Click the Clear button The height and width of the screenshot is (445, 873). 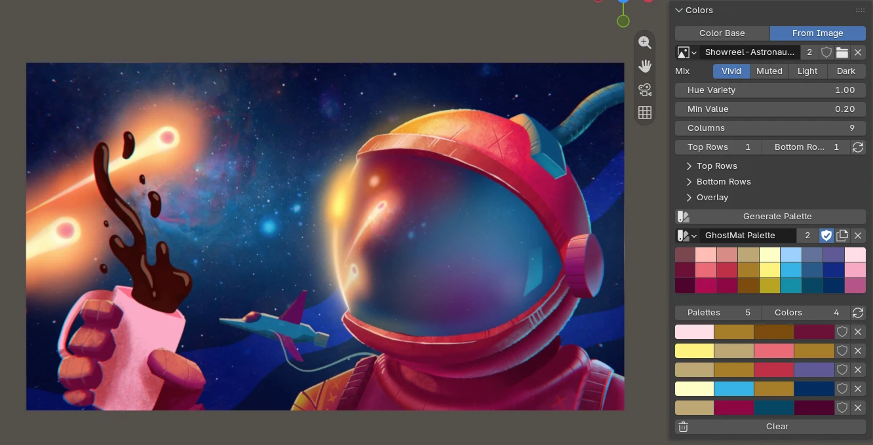(770, 427)
